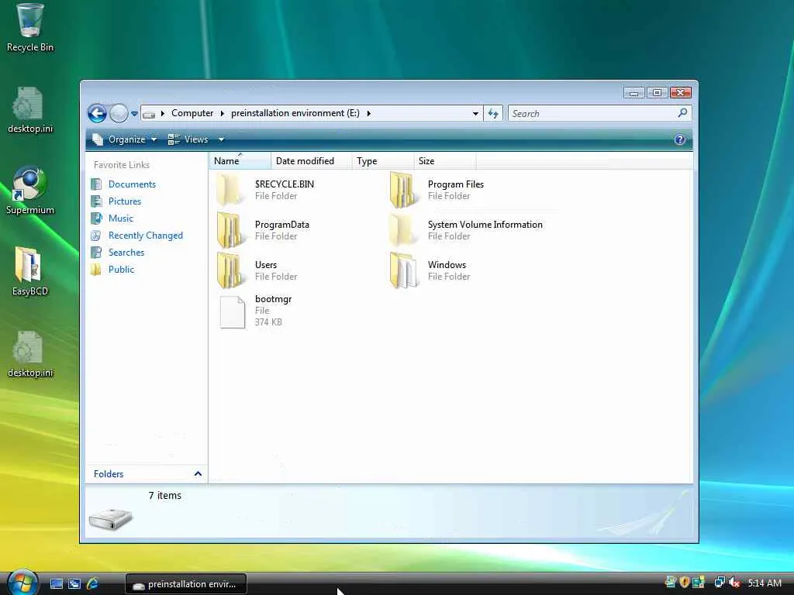This screenshot has height=595, width=794.
Task: Click the greyed Forward navigation button
Action: (x=119, y=113)
